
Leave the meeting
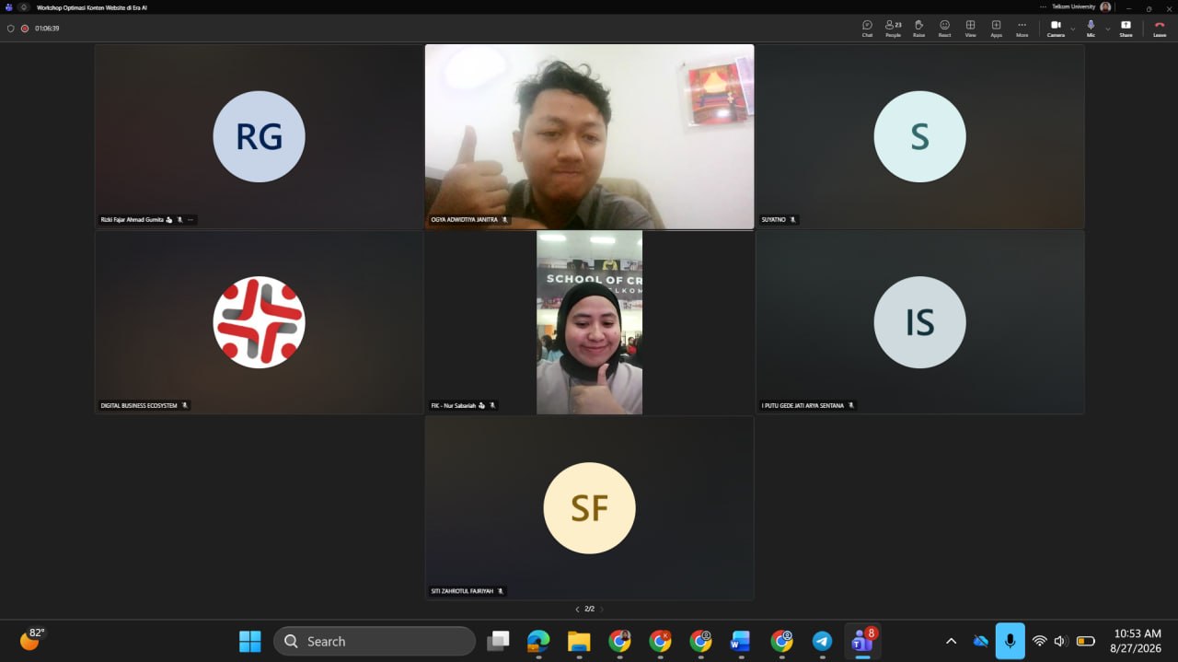1160,29
